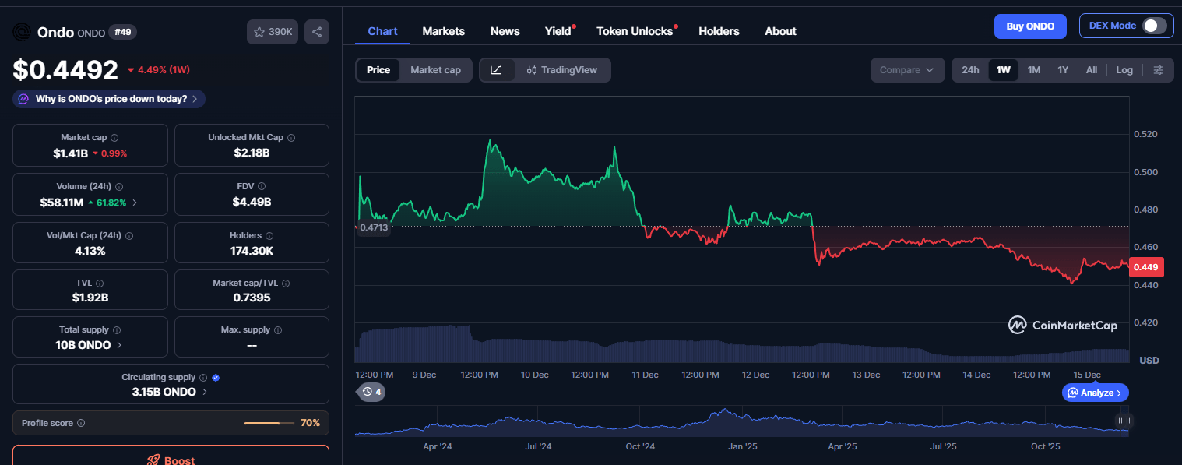Image resolution: width=1182 pixels, height=465 pixels.
Task: Open line chart view icon
Action: pyautogui.click(x=496, y=70)
